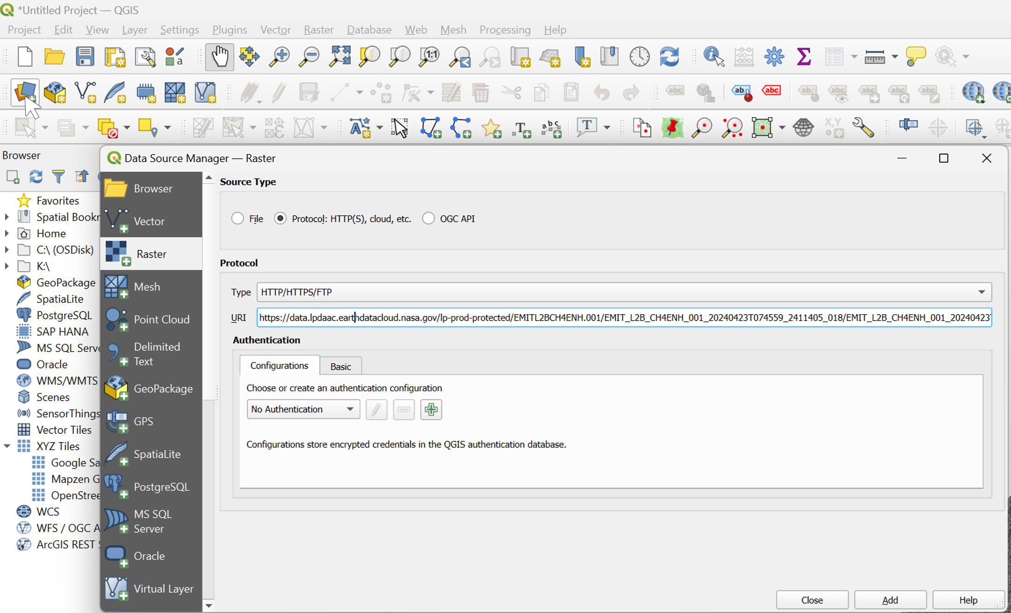1011x613 pixels.
Task: Click the Temporal Controller clock icon
Action: click(x=639, y=56)
